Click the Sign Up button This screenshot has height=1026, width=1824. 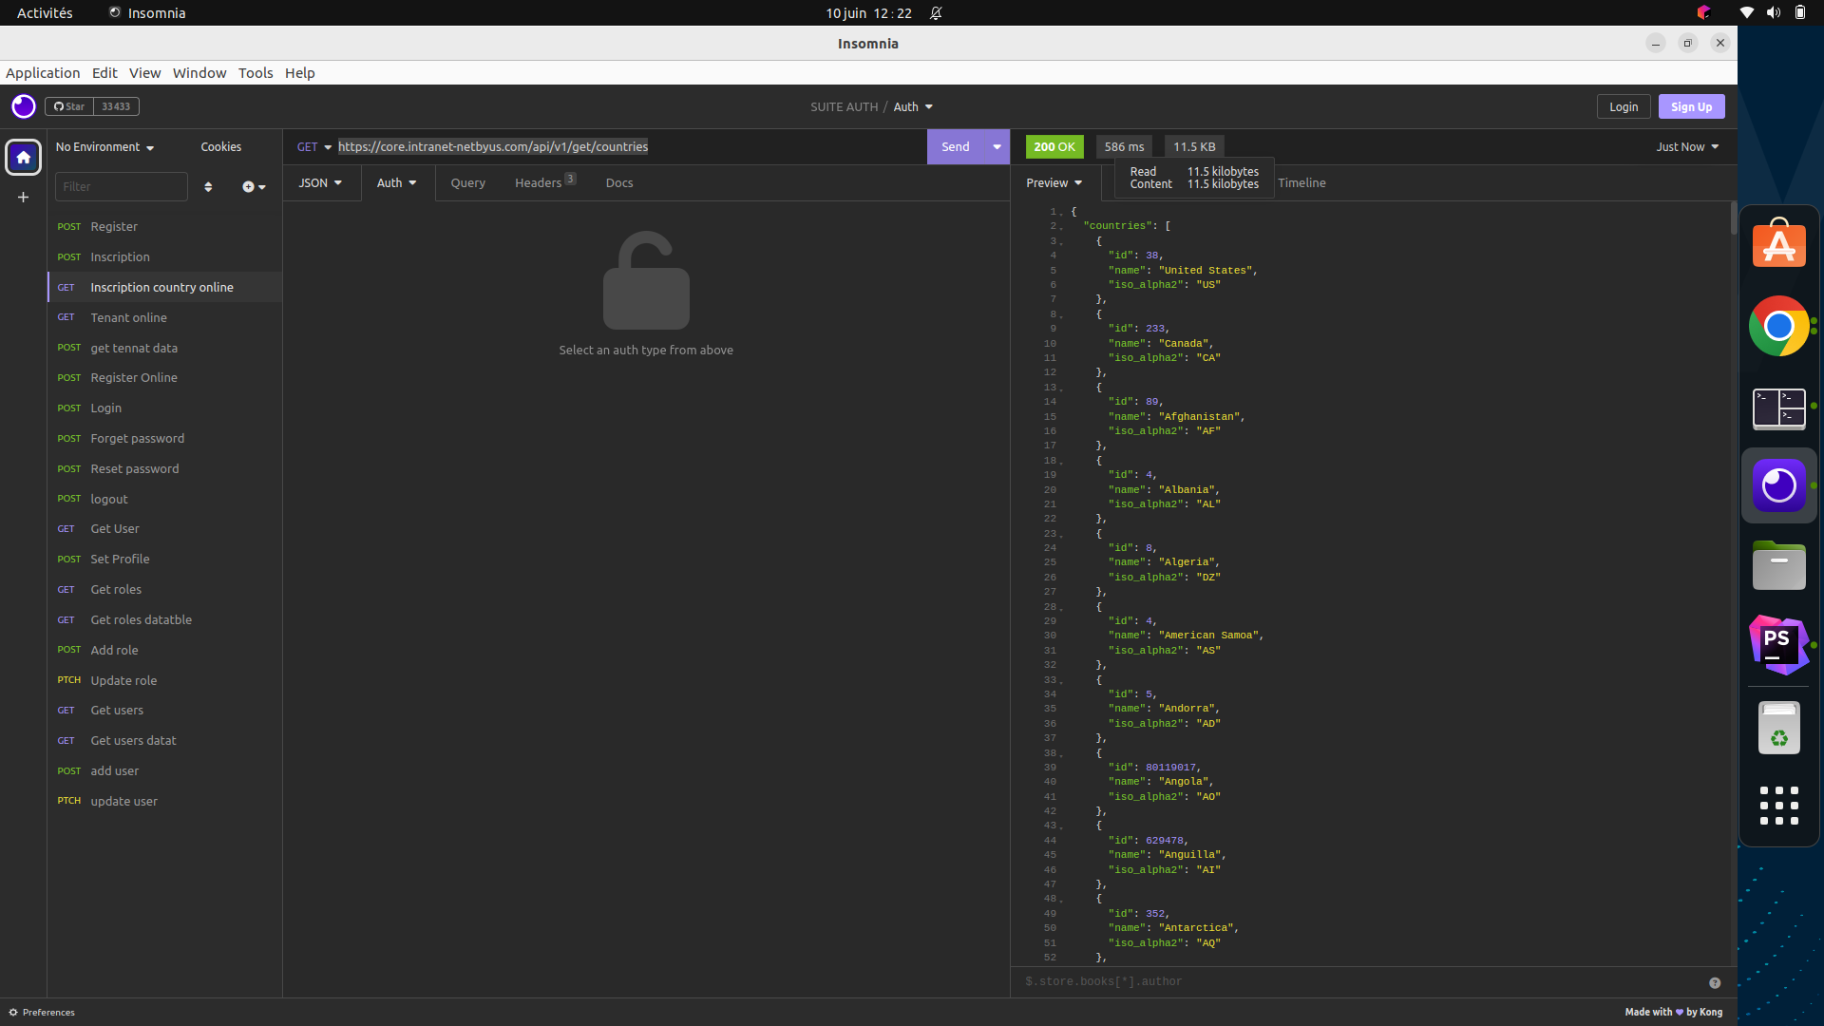[1691, 107]
